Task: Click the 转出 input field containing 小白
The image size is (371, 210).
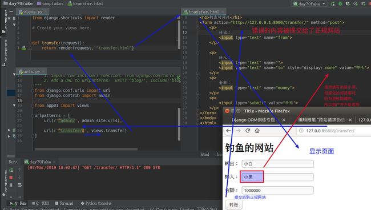Action: pyautogui.click(x=277, y=164)
